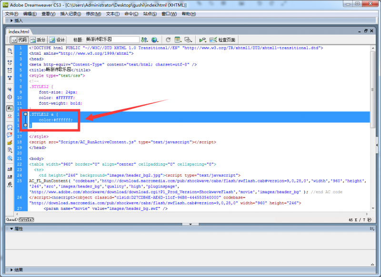Open the File Management arrows dropdown
The width and height of the screenshot is (381, 277).
click(144, 40)
